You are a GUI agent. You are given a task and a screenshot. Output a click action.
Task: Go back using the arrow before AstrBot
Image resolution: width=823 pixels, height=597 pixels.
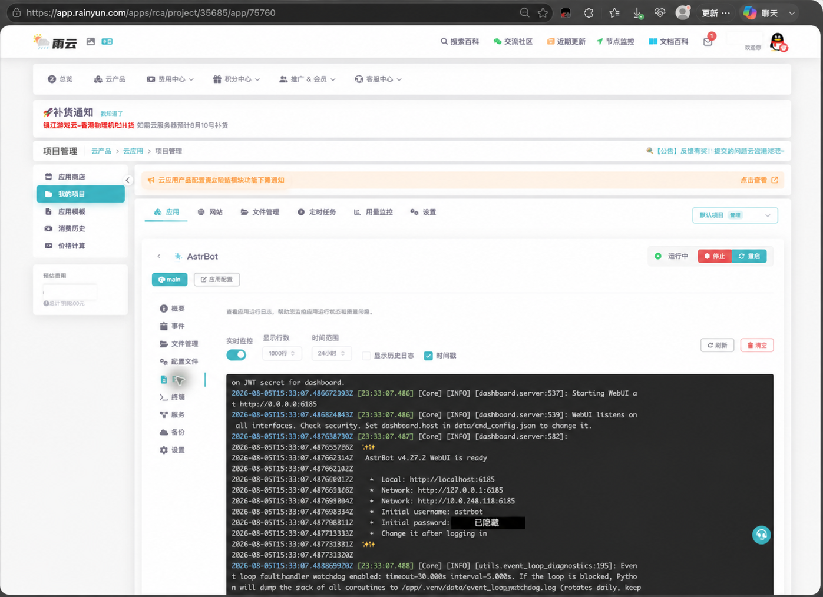coord(159,256)
